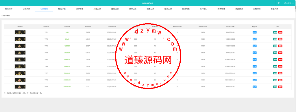Click green edit button in VIP6 row

pyautogui.click(x=275, y=66)
